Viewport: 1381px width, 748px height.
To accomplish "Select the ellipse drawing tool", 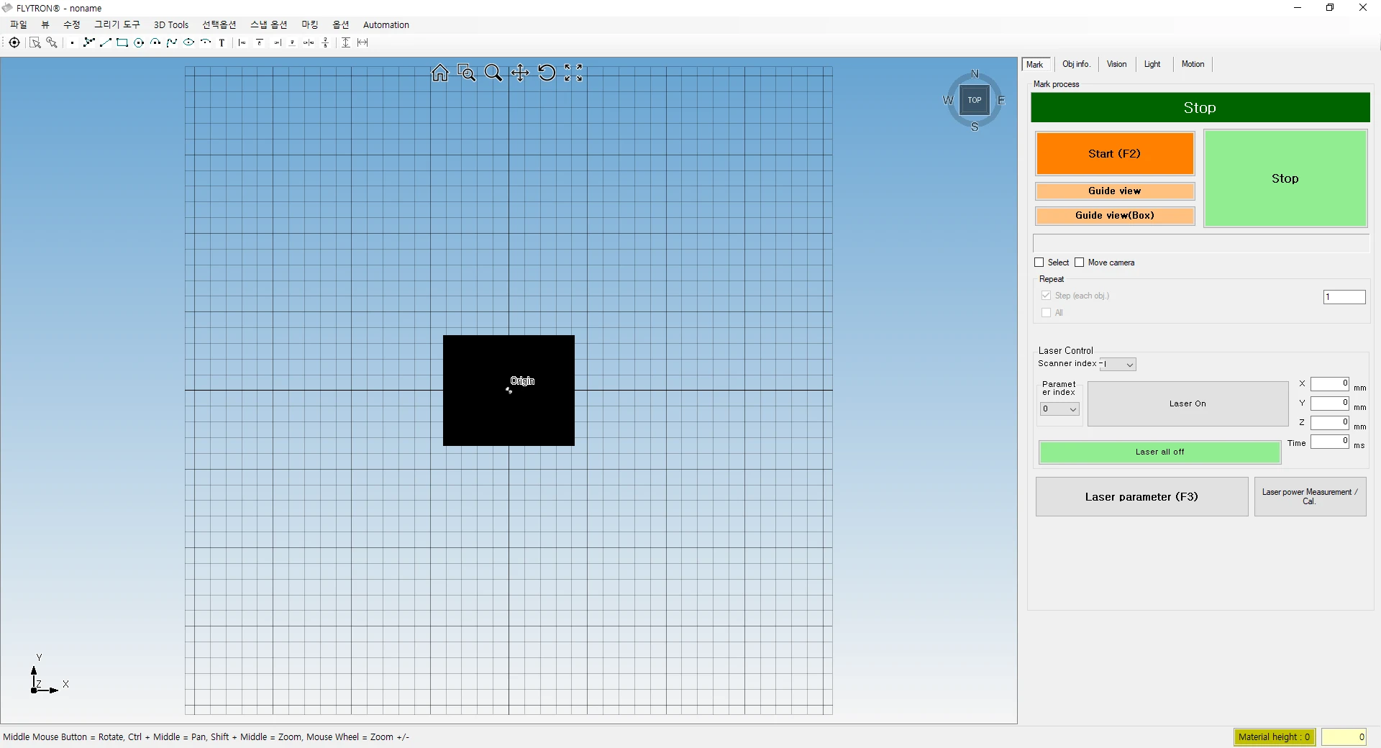I will (x=188, y=43).
